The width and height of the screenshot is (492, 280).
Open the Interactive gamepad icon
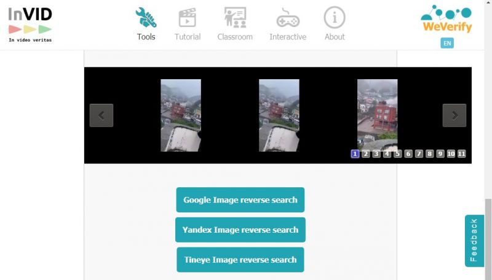point(287,18)
